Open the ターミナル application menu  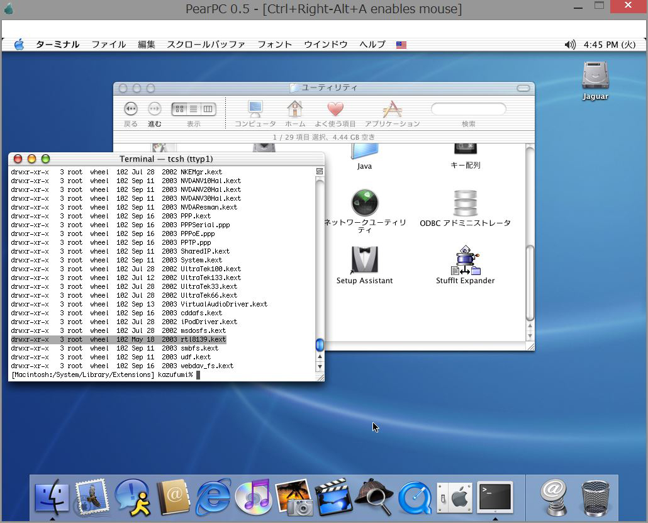pos(57,45)
